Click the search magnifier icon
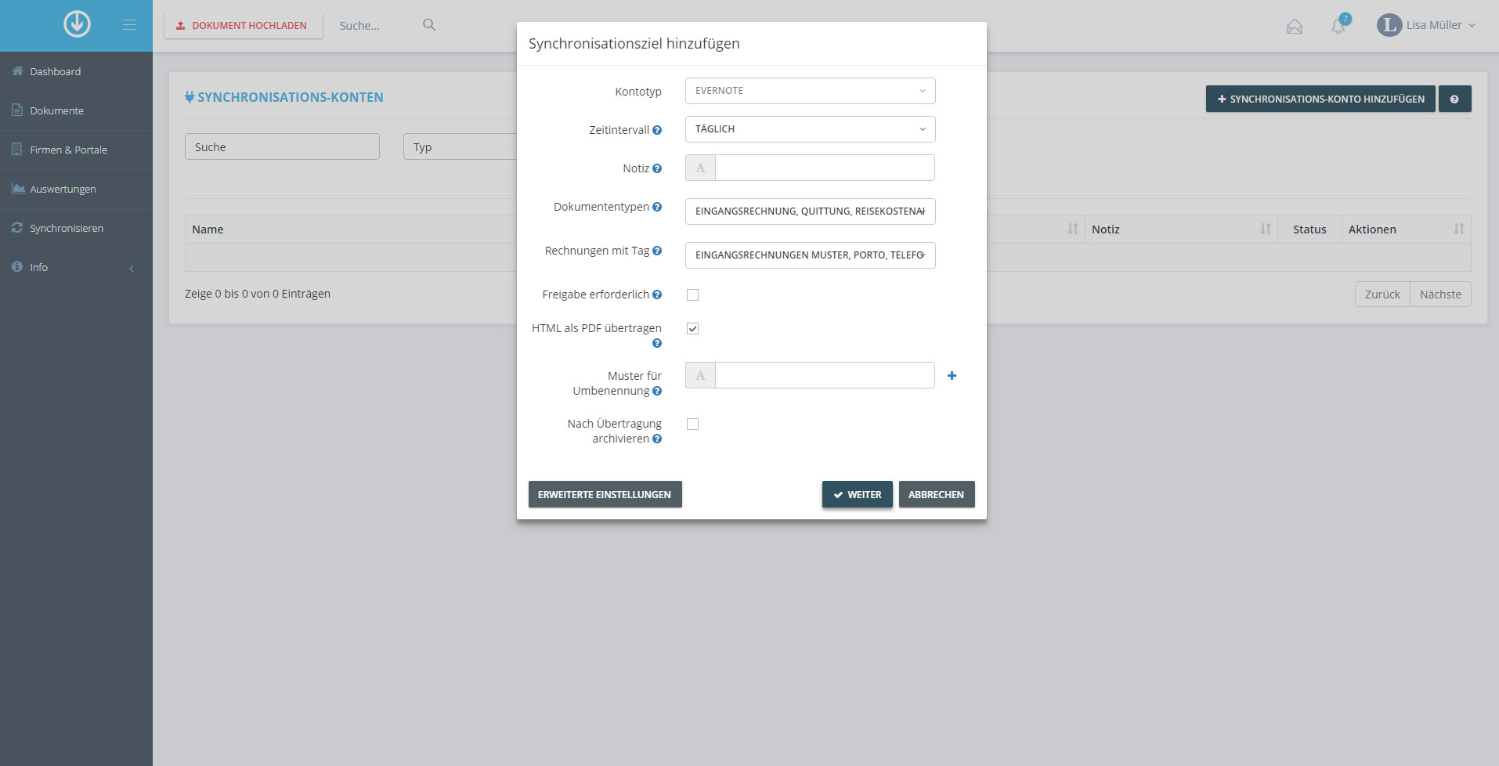 [429, 25]
